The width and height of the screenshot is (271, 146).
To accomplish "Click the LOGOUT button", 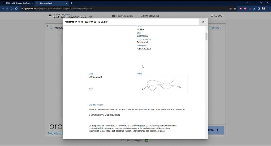I will coord(217,16).
